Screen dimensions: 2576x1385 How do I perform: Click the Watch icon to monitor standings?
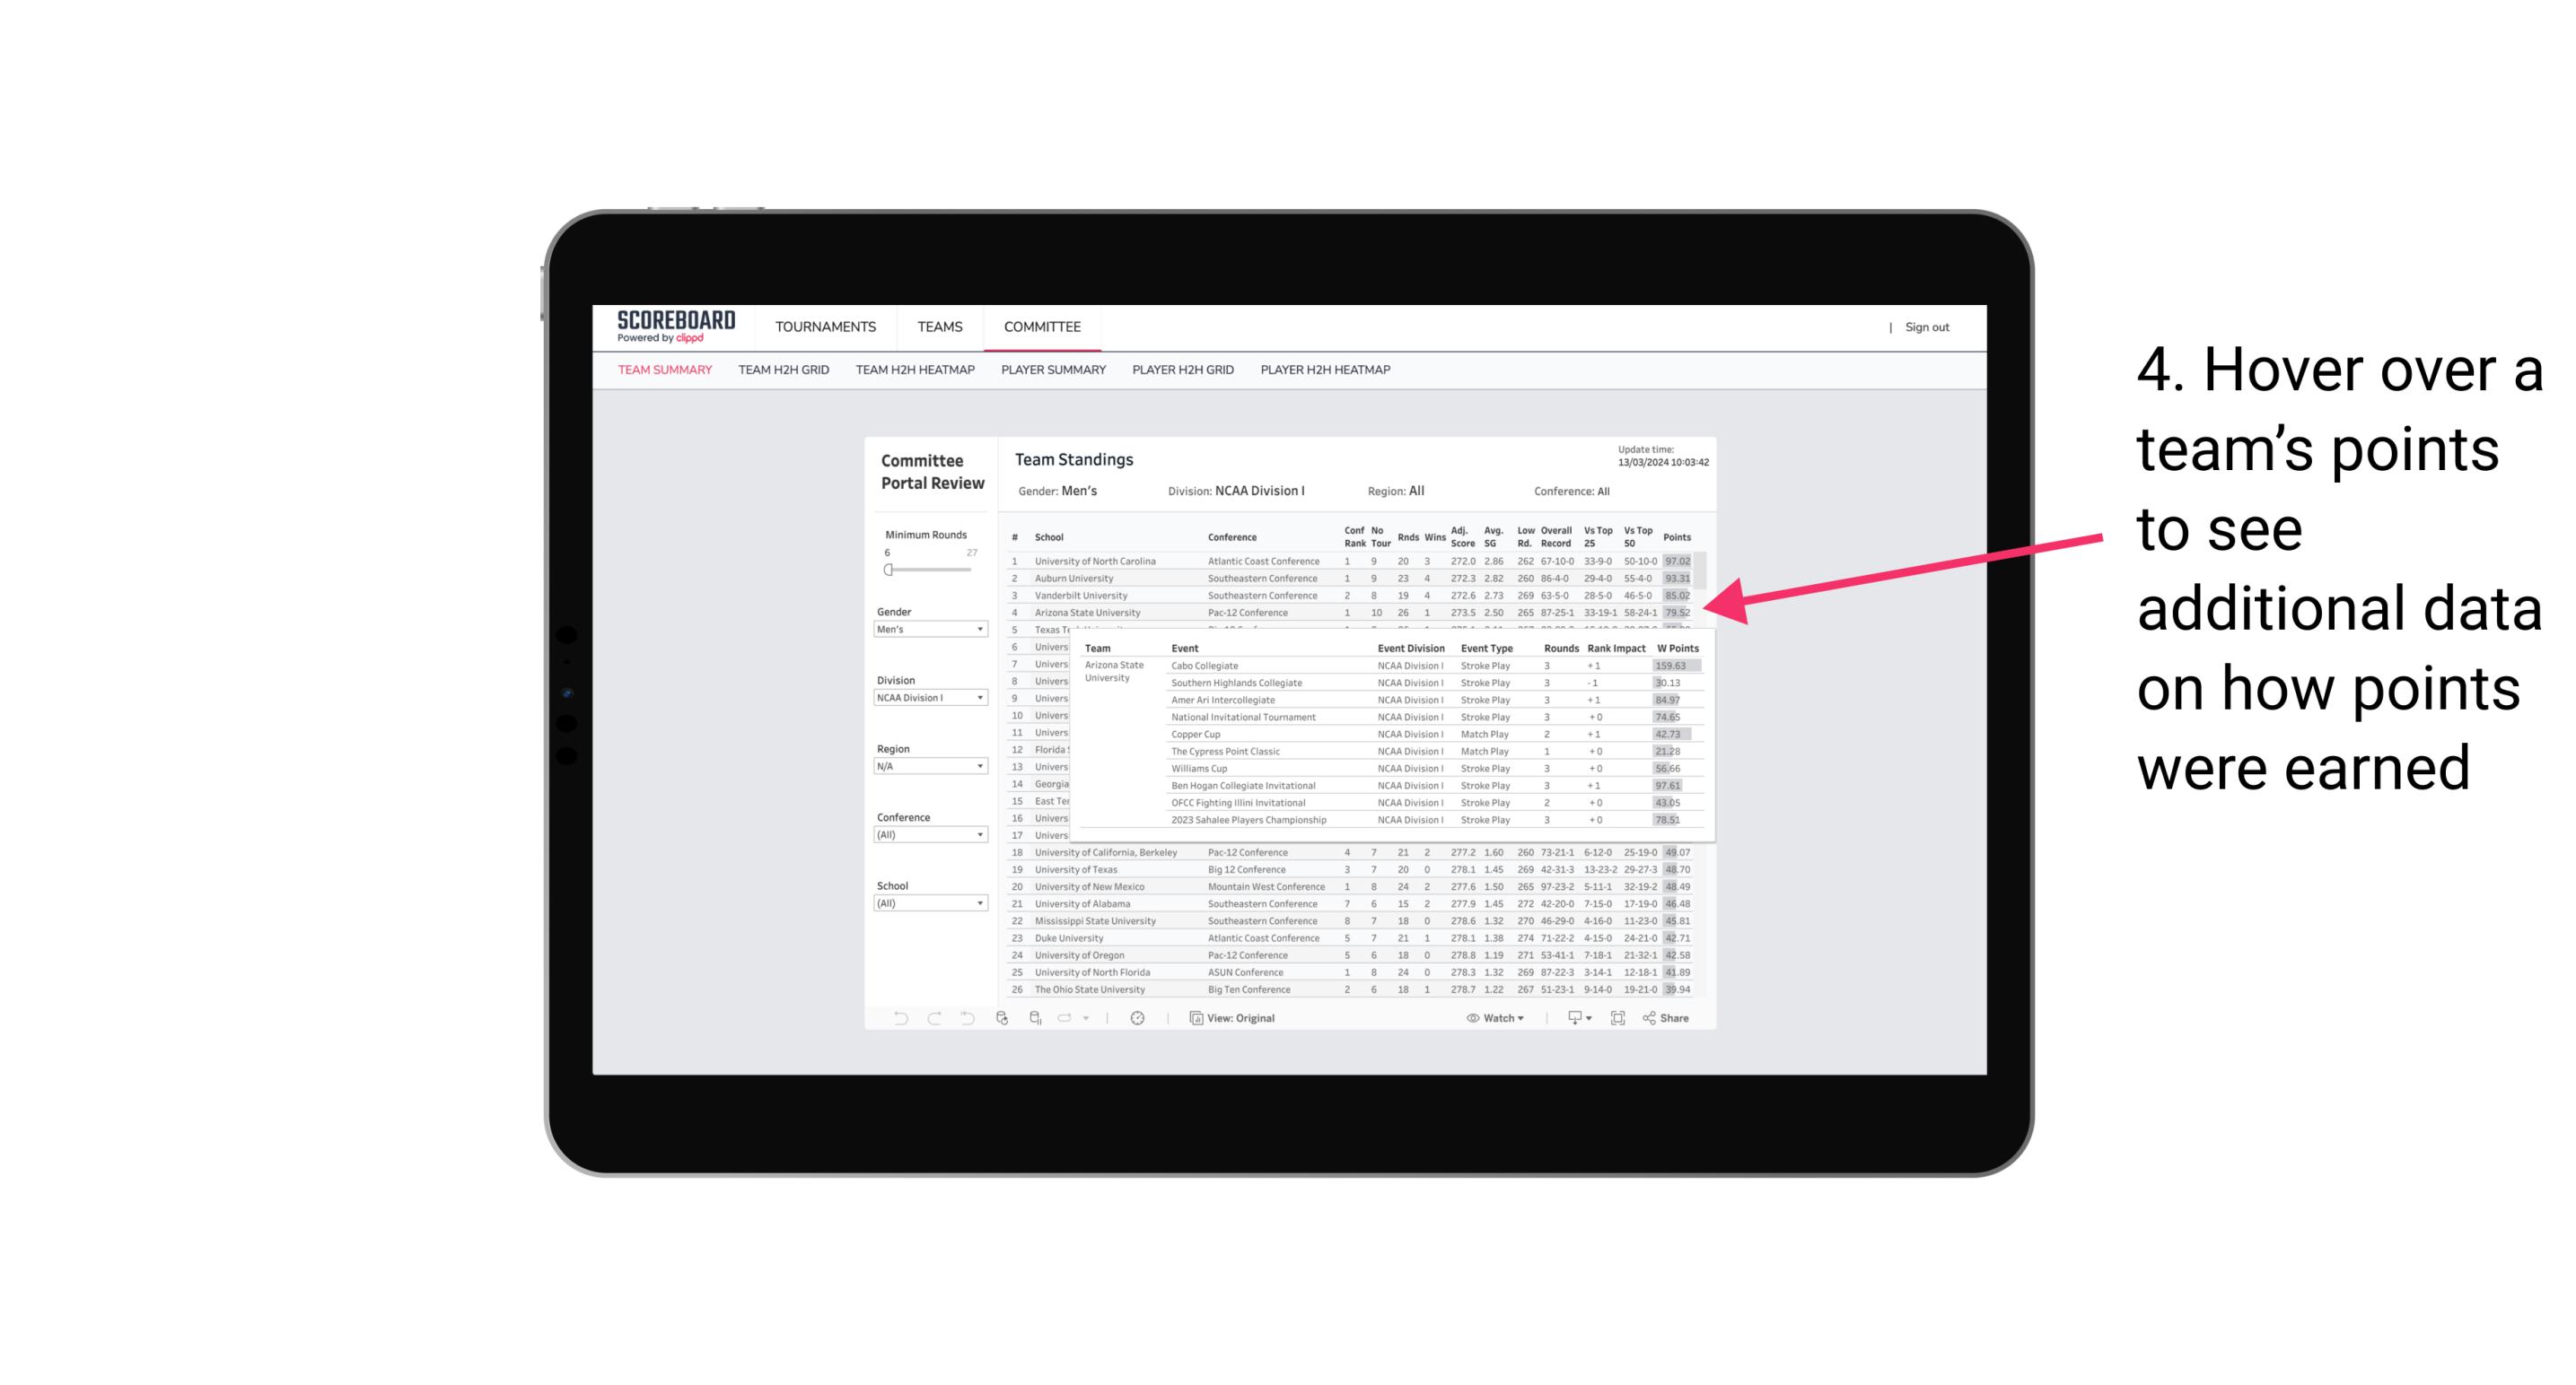coord(1496,1018)
